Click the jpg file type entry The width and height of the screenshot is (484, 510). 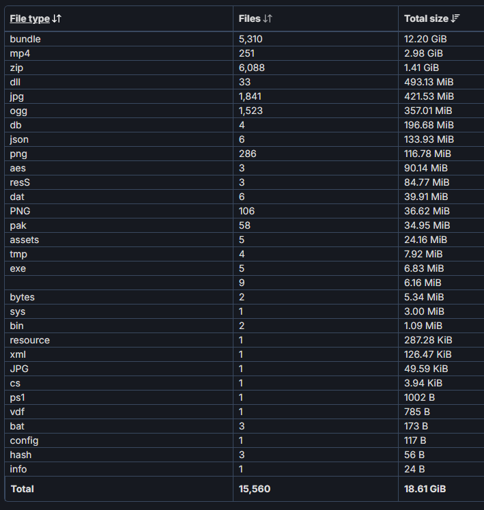[x=16, y=96]
